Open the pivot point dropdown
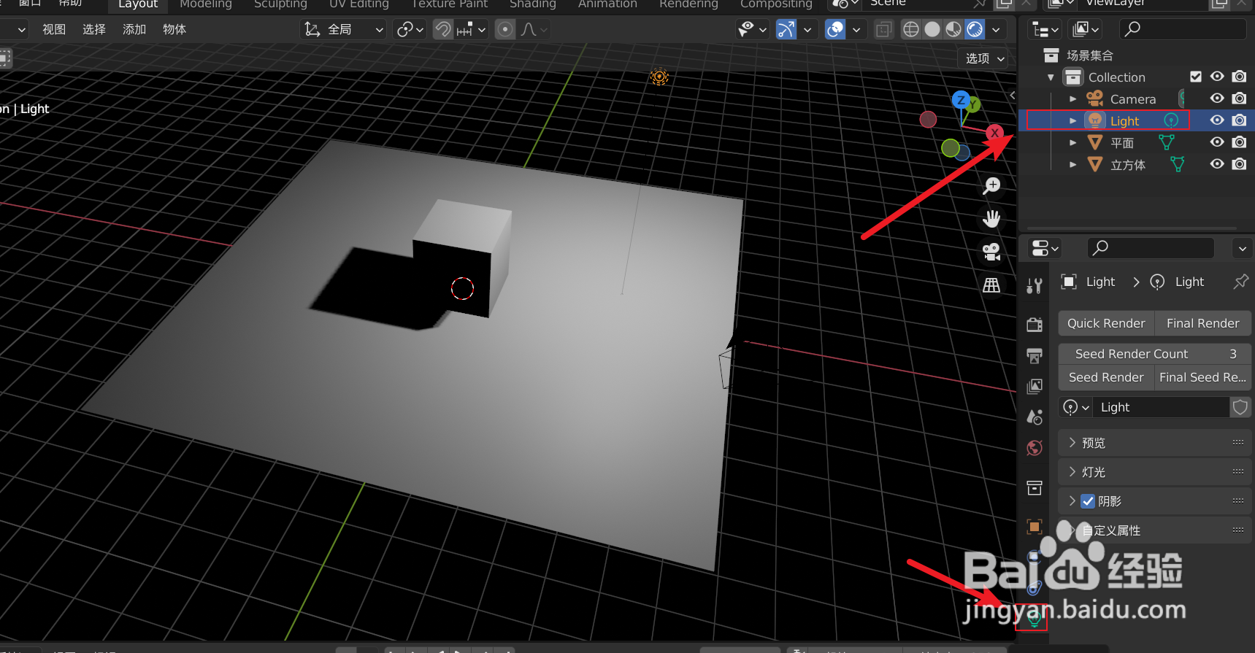The width and height of the screenshot is (1255, 653). pos(410,29)
